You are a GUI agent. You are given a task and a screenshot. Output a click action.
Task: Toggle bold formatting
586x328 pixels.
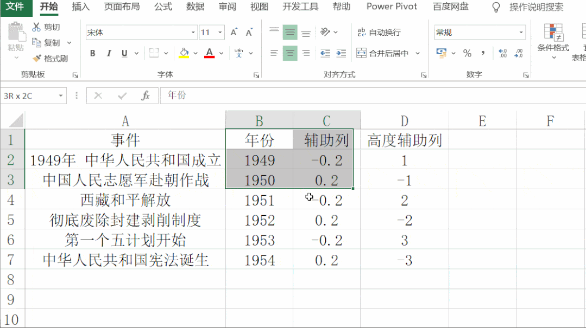tap(93, 53)
